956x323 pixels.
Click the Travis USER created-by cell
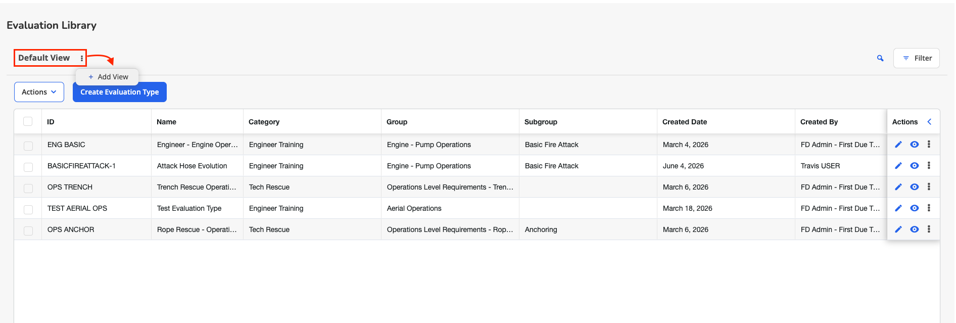pyautogui.click(x=841, y=166)
